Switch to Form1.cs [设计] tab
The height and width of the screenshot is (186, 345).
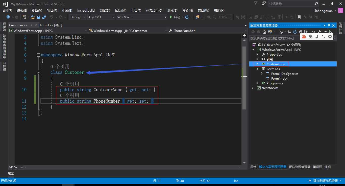pos(51,25)
